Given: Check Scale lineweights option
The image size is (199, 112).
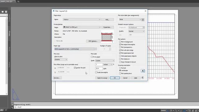Looking at the screenshot, I should click(96, 72).
